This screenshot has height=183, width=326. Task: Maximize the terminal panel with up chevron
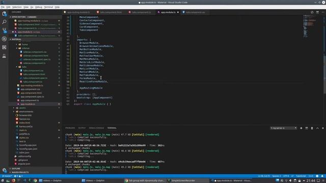click(x=317, y=128)
